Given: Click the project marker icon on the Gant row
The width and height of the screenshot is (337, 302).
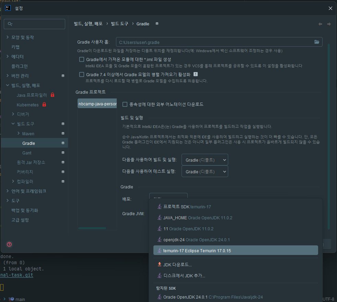Looking at the screenshot, I should (x=63, y=153).
